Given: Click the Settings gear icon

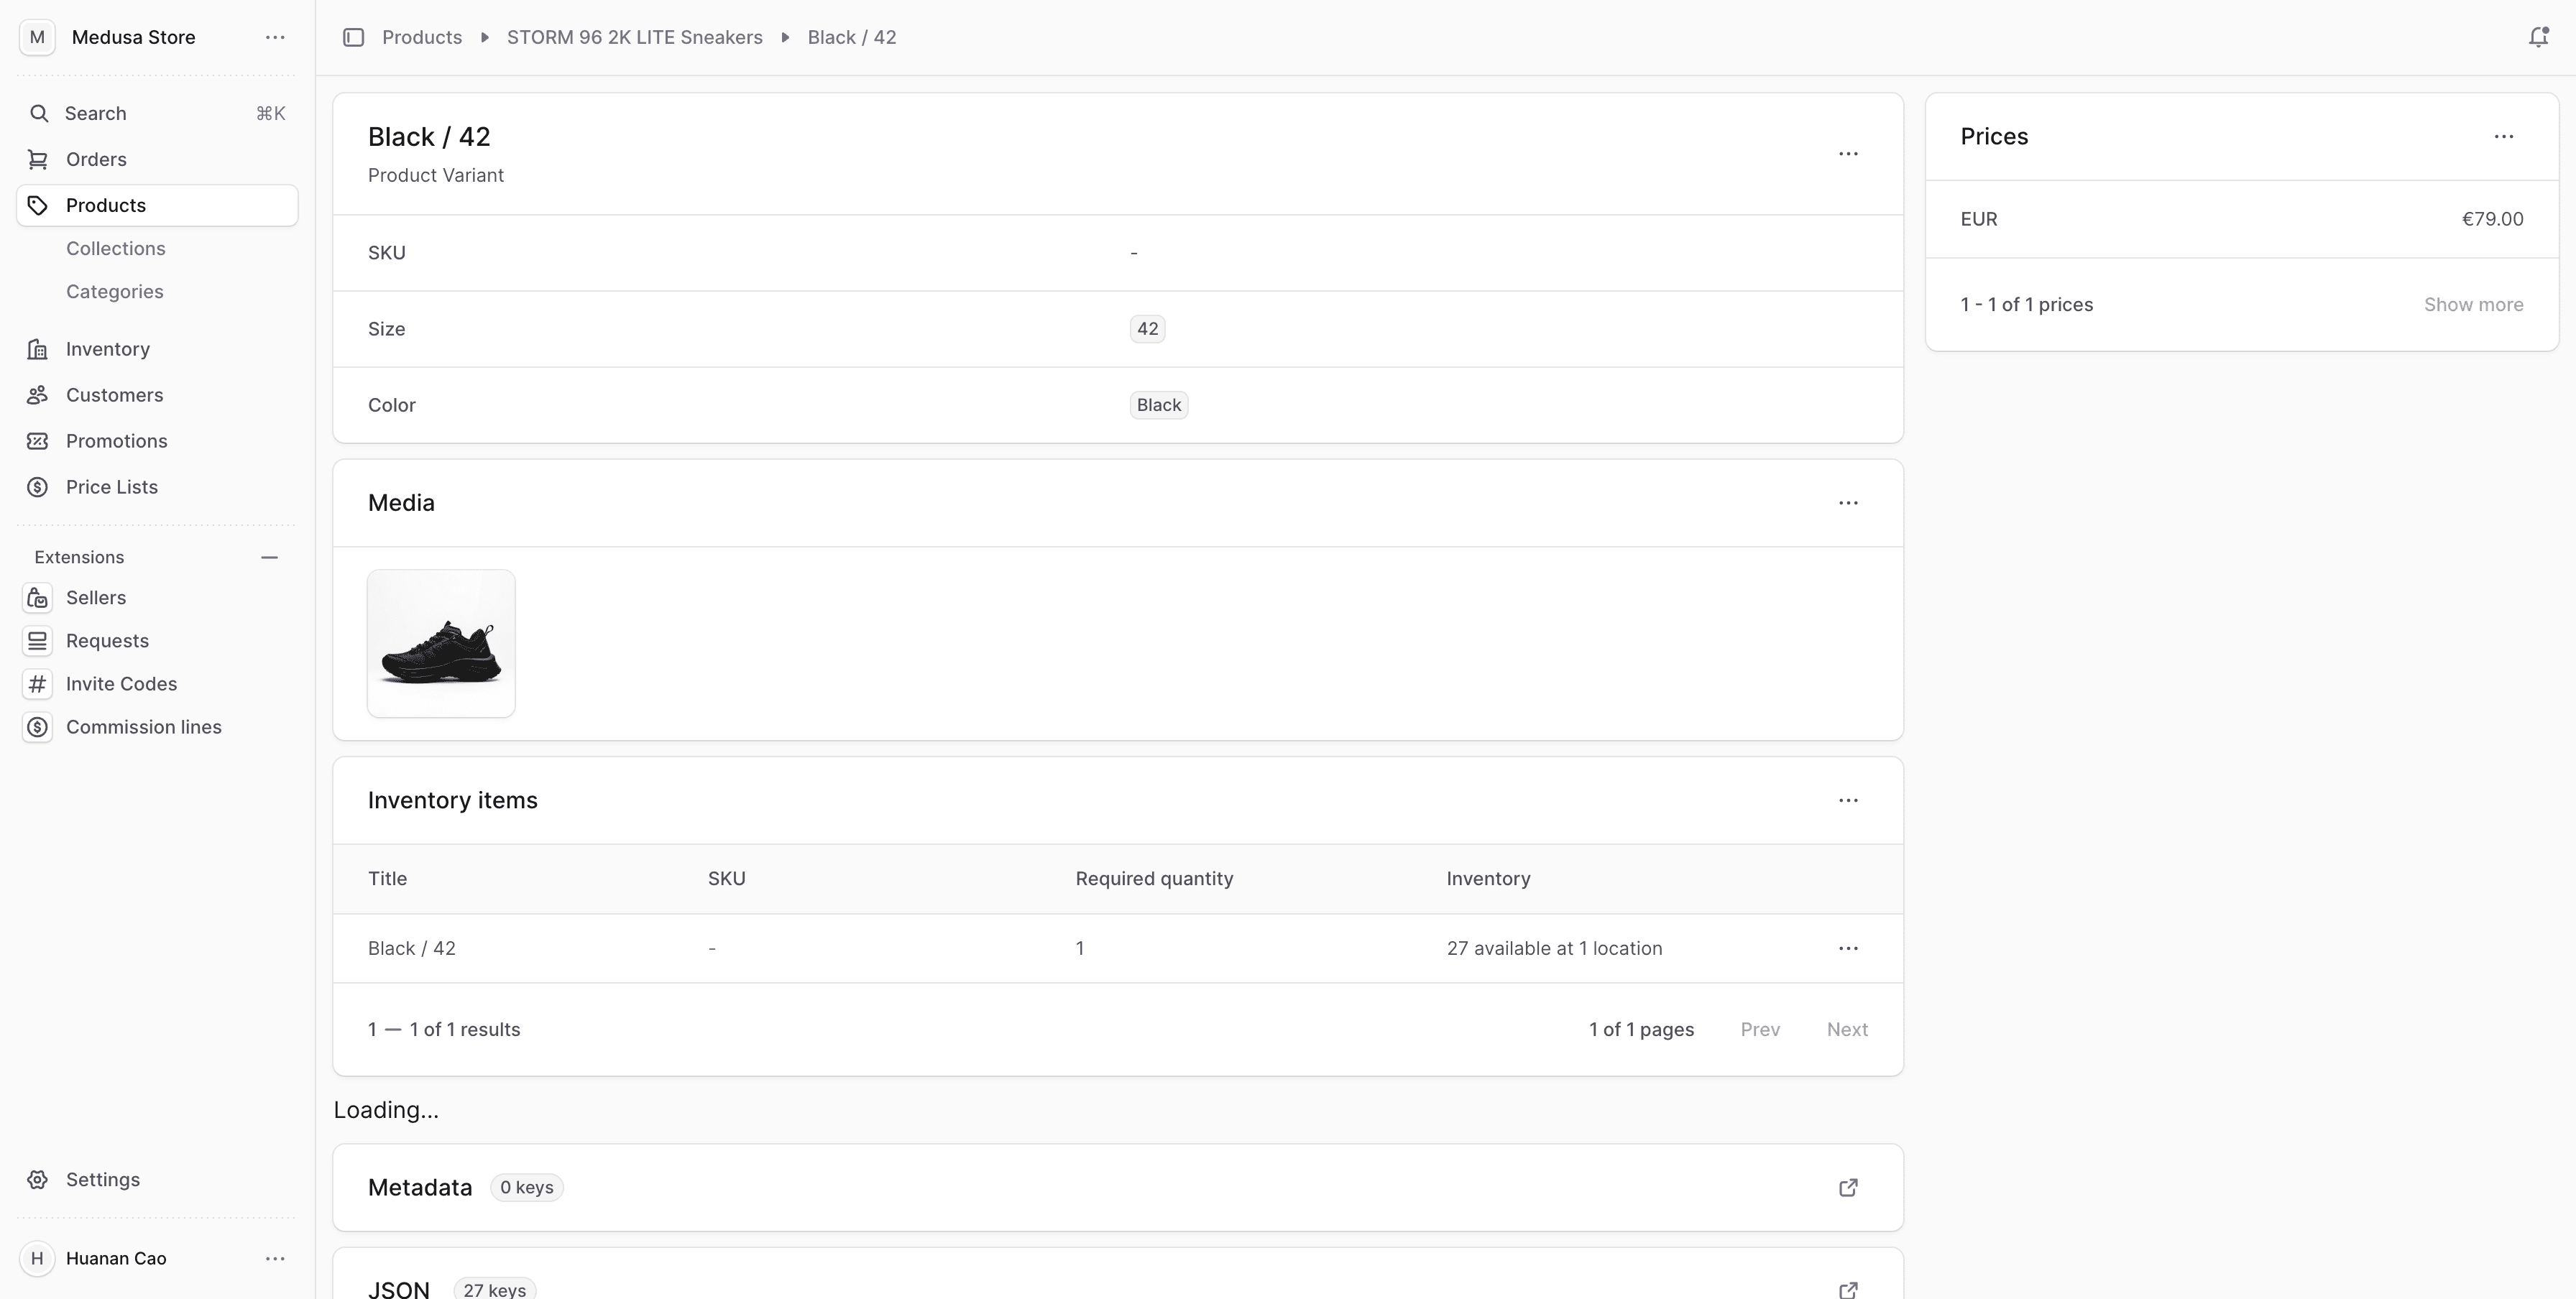Looking at the screenshot, I should coord(38,1179).
